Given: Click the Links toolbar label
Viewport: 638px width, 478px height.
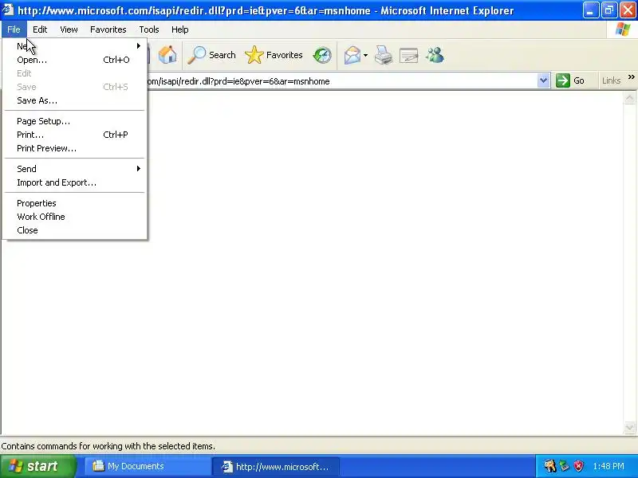Looking at the screenshot, I should (x=611, y=80).
